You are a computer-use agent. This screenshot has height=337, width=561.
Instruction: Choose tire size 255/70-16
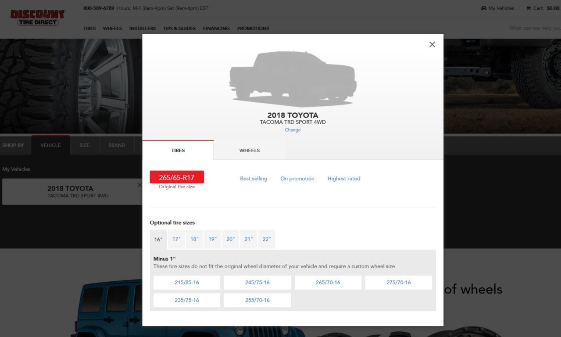click(257, 300)
